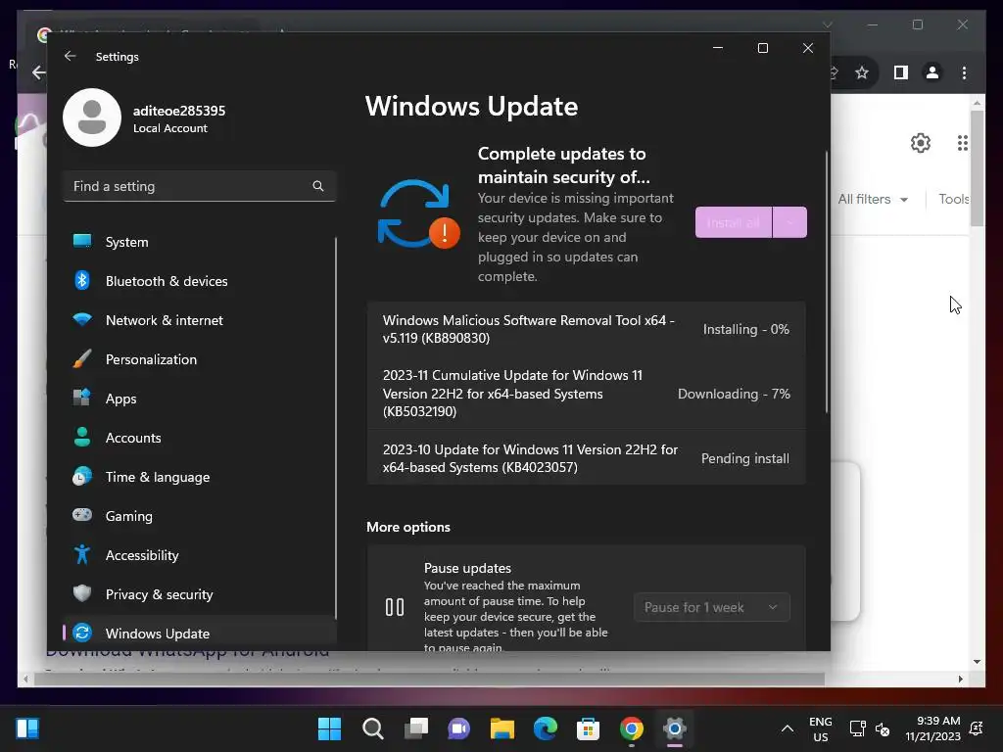This screenshot has width=1003, height=752.
Task: Go back using the Settings back arrow
Action: point(70,56)
